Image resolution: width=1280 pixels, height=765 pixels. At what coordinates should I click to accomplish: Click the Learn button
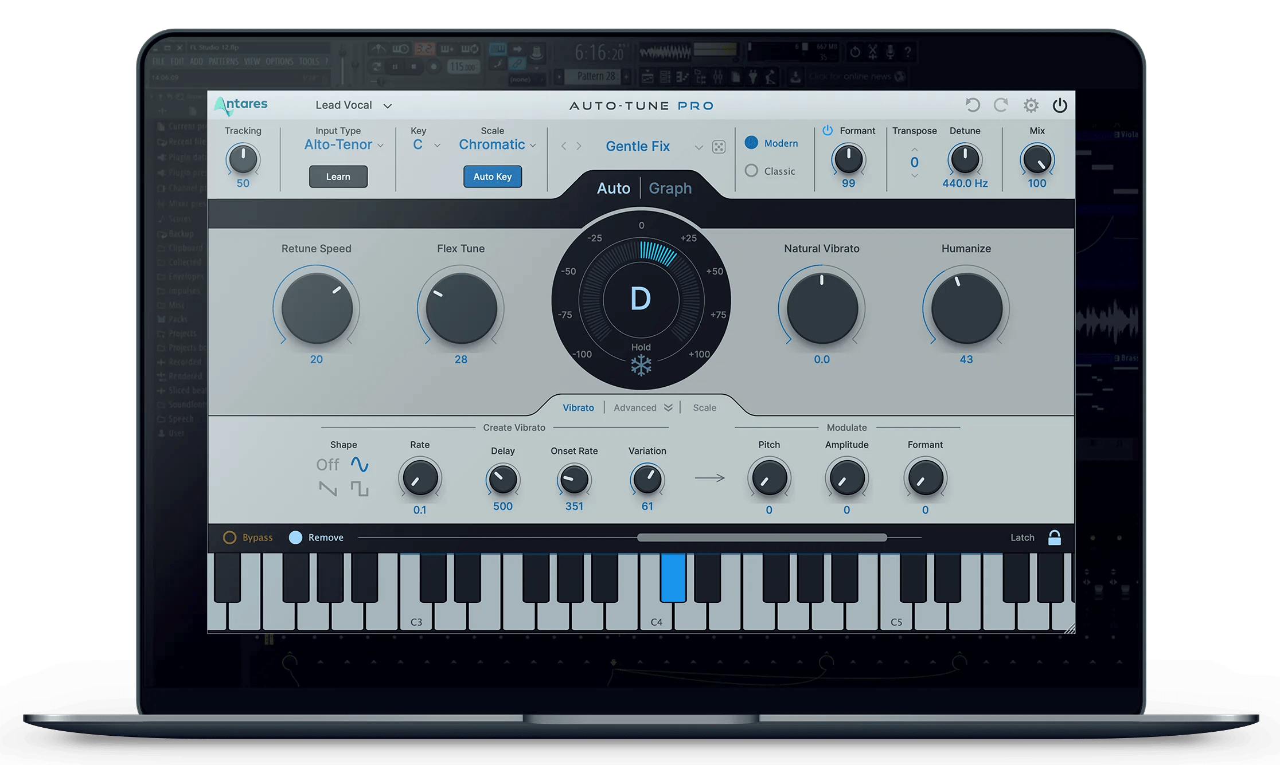[338, 176]
